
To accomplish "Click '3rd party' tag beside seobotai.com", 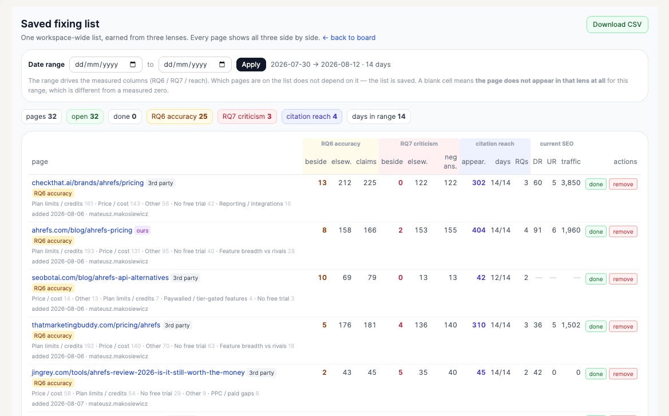I will (185, 278).
